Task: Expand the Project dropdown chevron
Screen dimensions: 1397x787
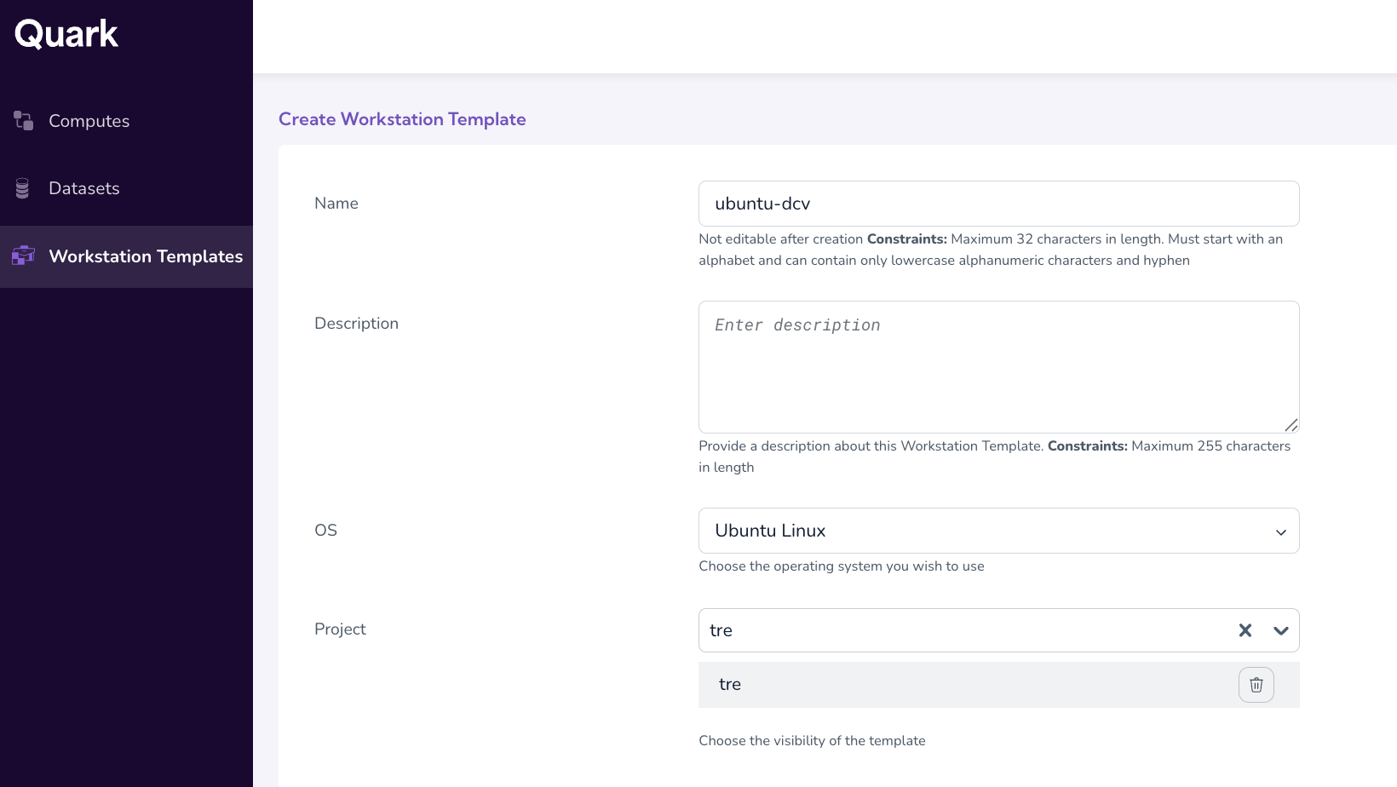Action: 1280,630
